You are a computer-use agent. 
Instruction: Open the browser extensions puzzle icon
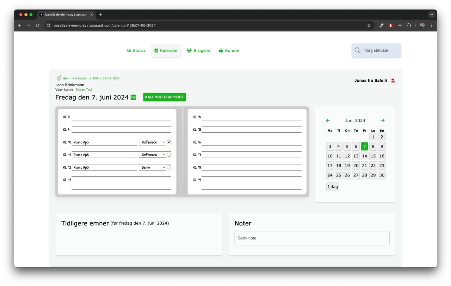point(409,25)
